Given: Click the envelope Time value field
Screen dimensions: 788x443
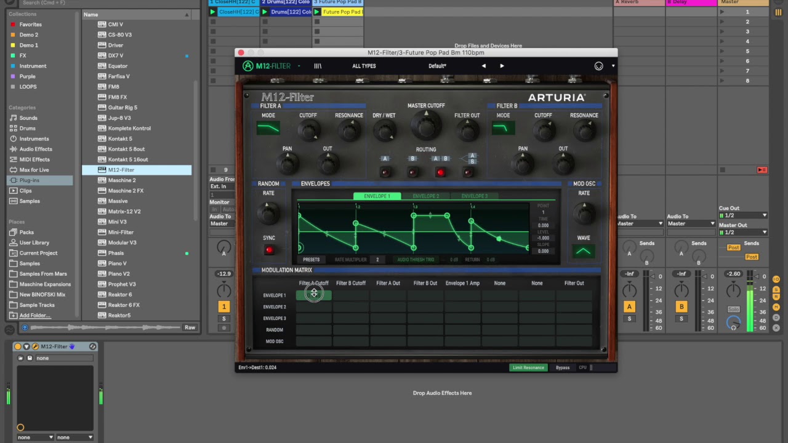Looking at the screenshot, I should click(x=543, y=225).
